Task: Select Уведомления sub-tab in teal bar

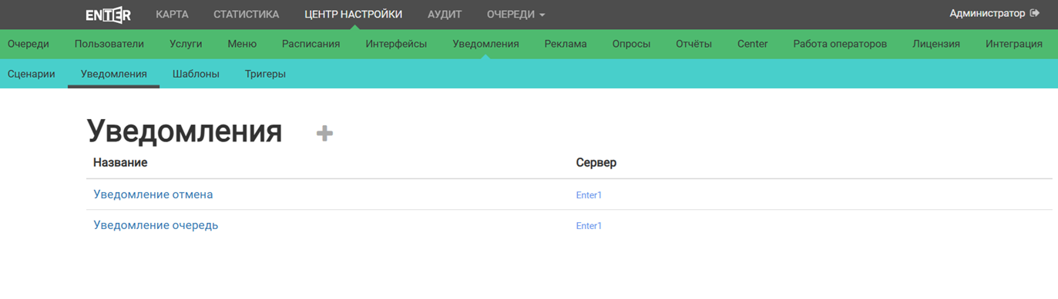Action: click(114, 74)
